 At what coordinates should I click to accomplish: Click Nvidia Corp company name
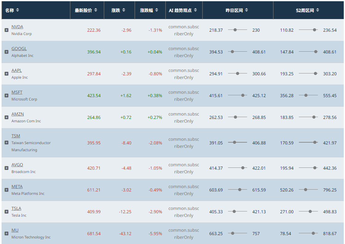click(22, 34)
